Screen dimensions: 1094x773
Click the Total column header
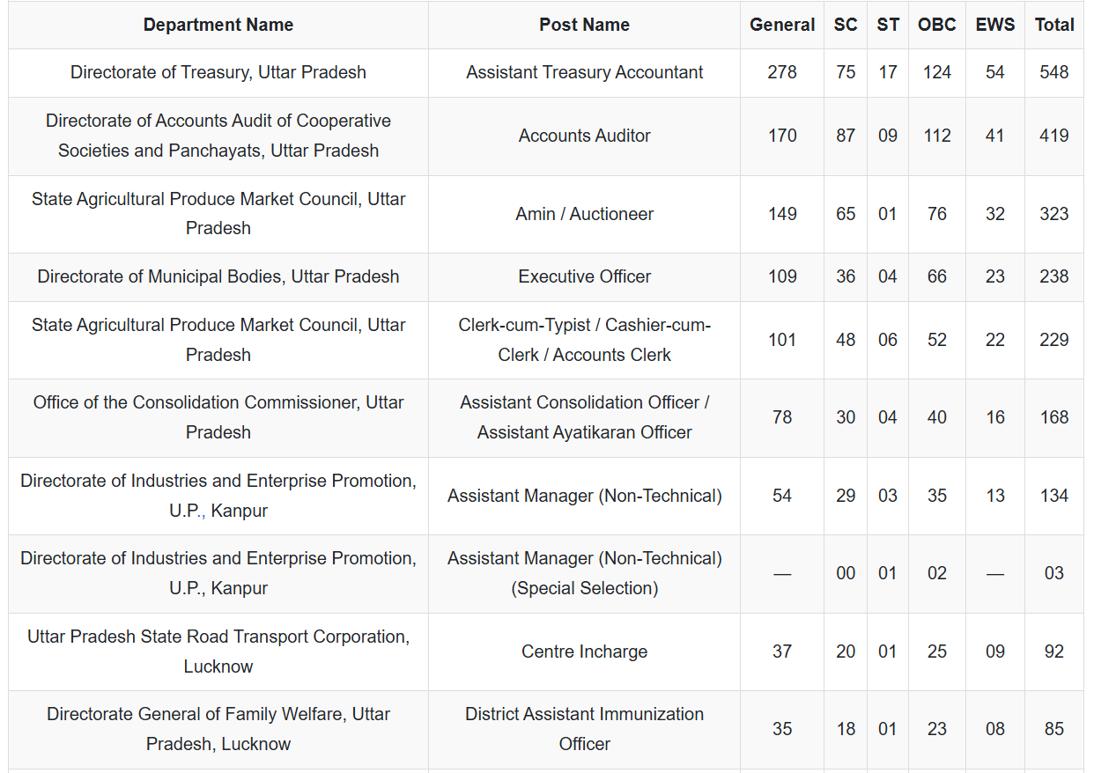(1054, 25)
